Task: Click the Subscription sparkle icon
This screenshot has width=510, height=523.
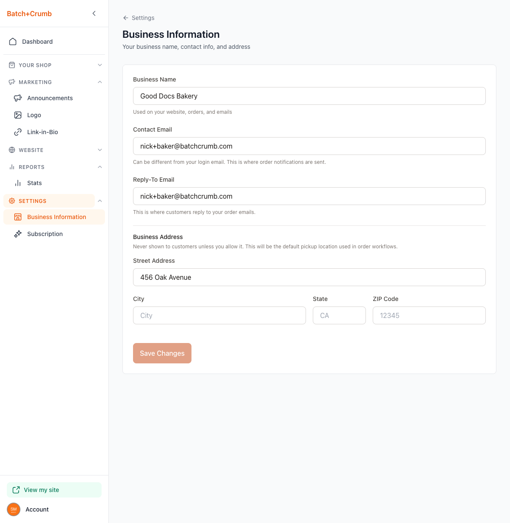Action: pyautogui.click(x=18, y=234)
